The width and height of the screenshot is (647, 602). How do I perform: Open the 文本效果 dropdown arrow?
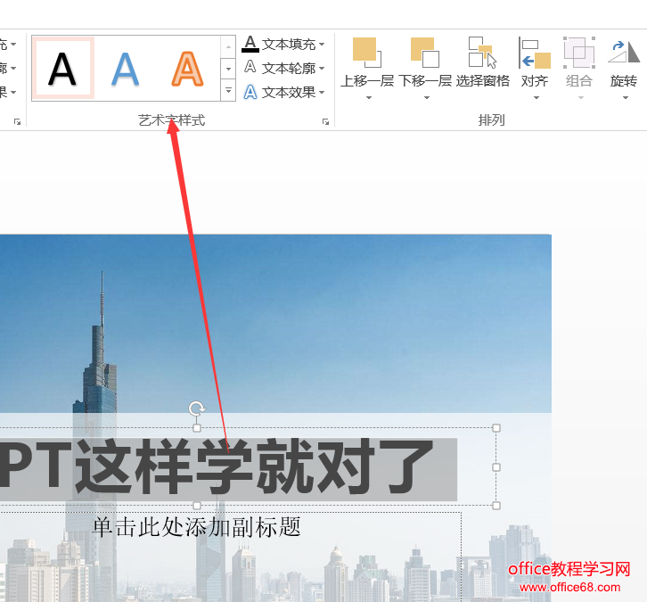322,92
